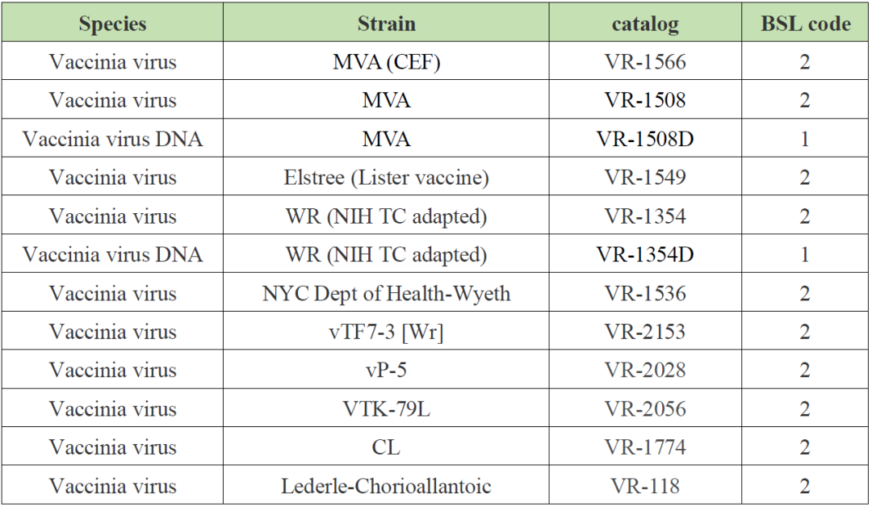
Task: Select the CL strain cell
Action: pos(386,447)
